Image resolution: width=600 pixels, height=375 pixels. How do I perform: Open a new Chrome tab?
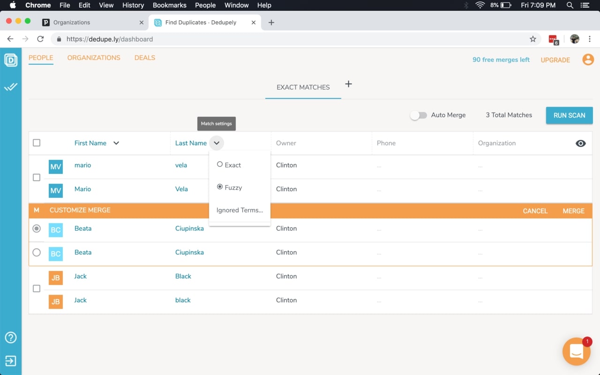coord(271,22)
